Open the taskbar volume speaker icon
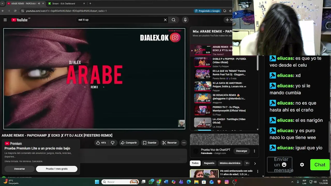The width and height of the screenshot is (331, 186). point(315,182)
